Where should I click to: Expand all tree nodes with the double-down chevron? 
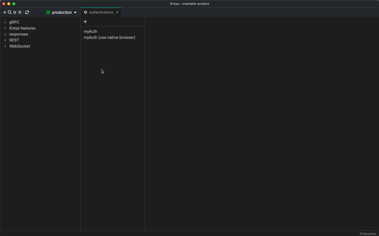(x=15, y=12)
